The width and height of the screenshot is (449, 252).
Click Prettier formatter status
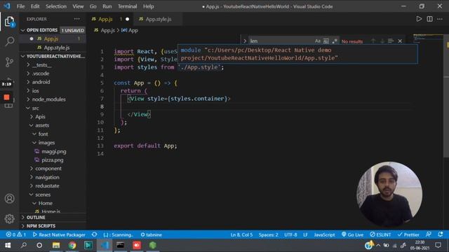coord(408,234)
